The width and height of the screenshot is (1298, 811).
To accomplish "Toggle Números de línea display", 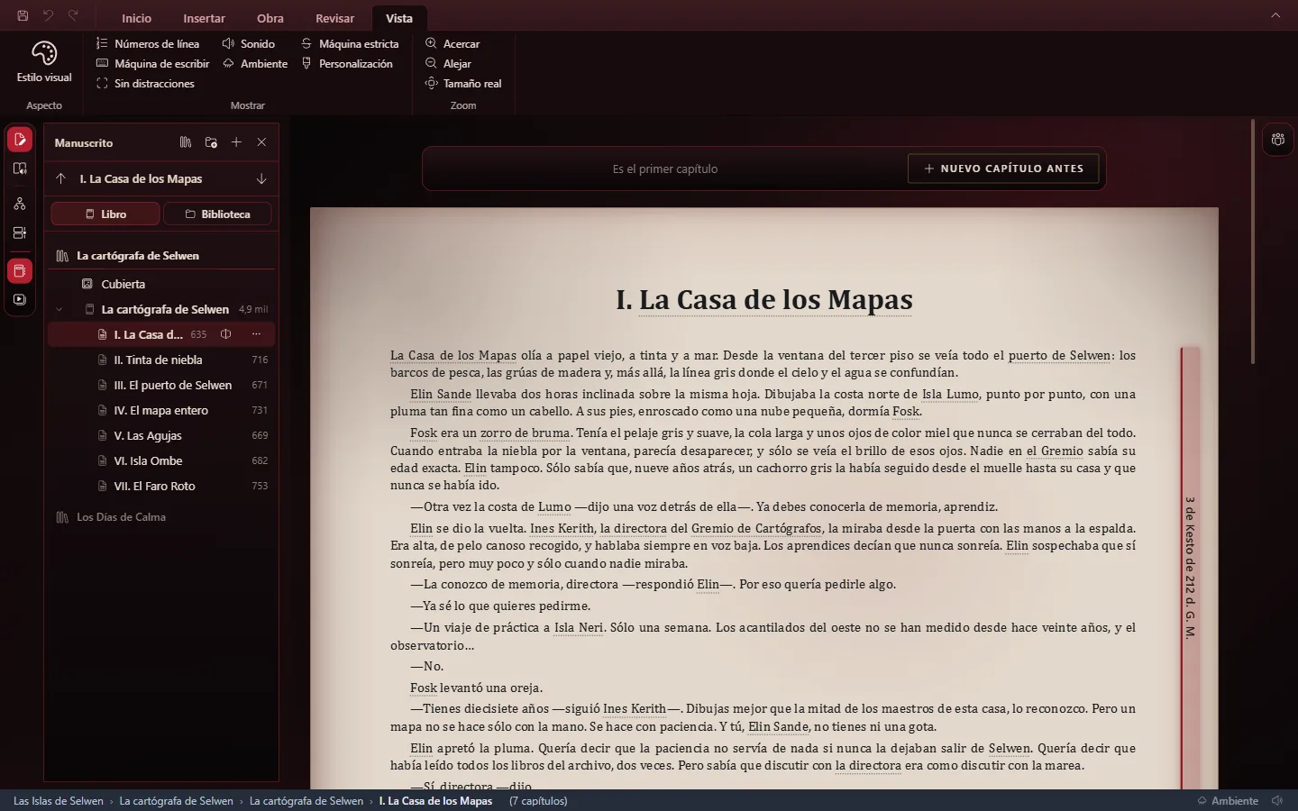I will click(148, 43).
